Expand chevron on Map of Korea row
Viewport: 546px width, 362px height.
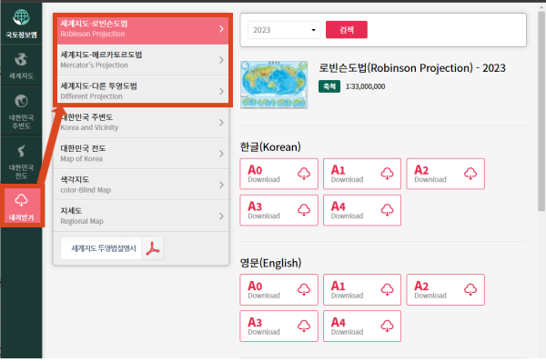coord(221,154)
